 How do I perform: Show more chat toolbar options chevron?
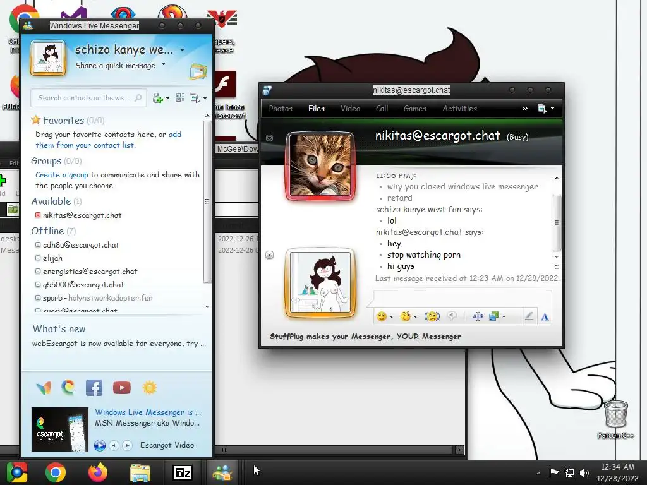pos(525,109)
